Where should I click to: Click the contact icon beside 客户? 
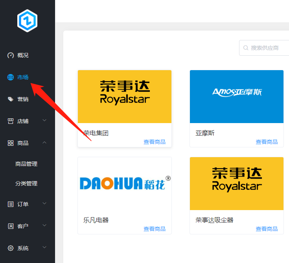click(11, 226)
